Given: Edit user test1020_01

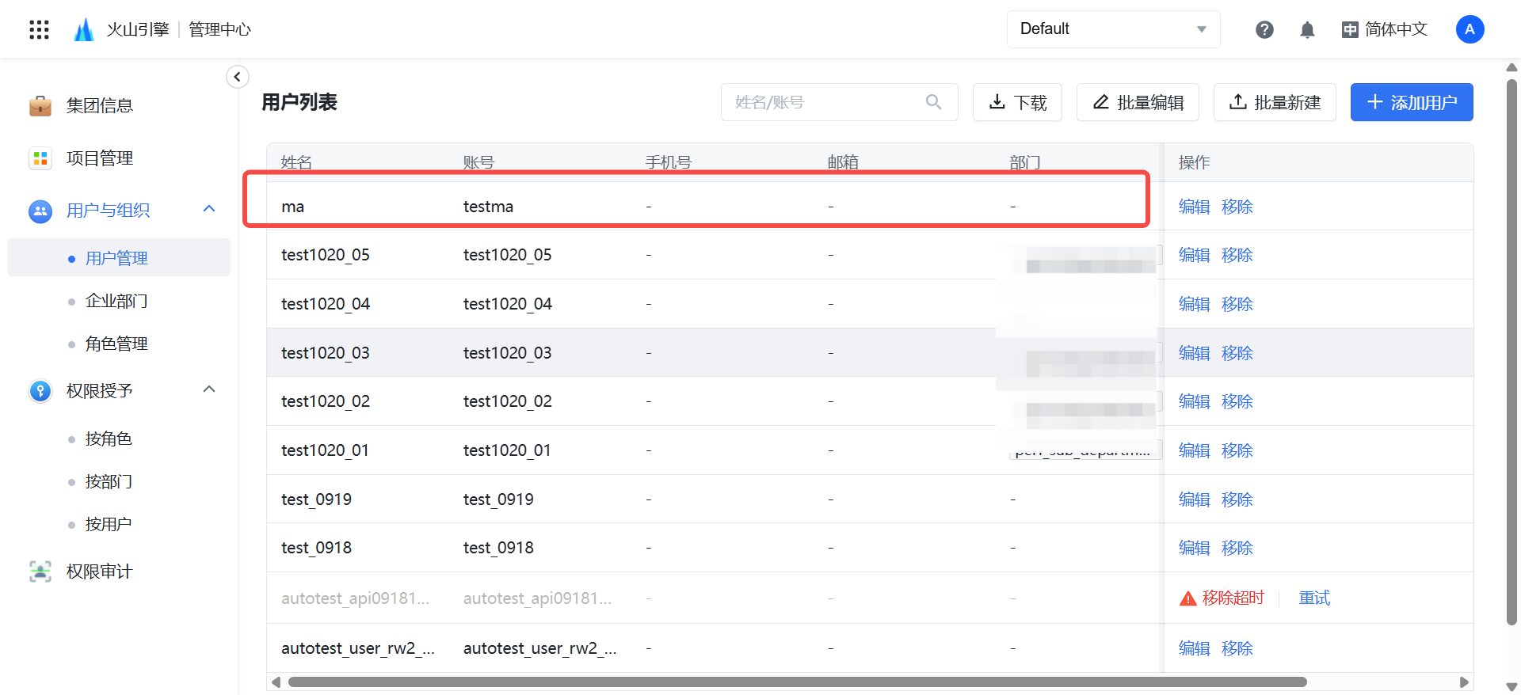Looking at the screenshot, I should click(1194, 450).
